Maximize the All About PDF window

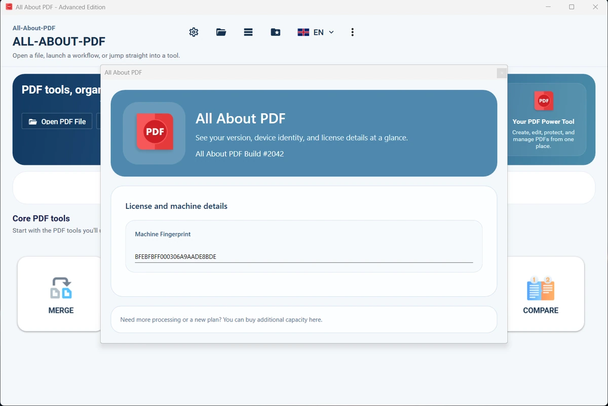click(572, 7)
